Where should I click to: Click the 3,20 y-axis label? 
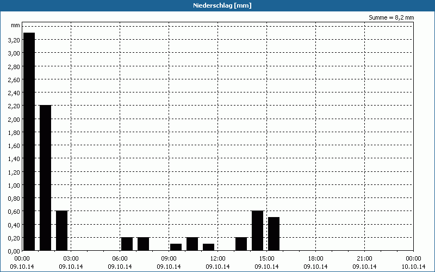click(x=14, y=40)
